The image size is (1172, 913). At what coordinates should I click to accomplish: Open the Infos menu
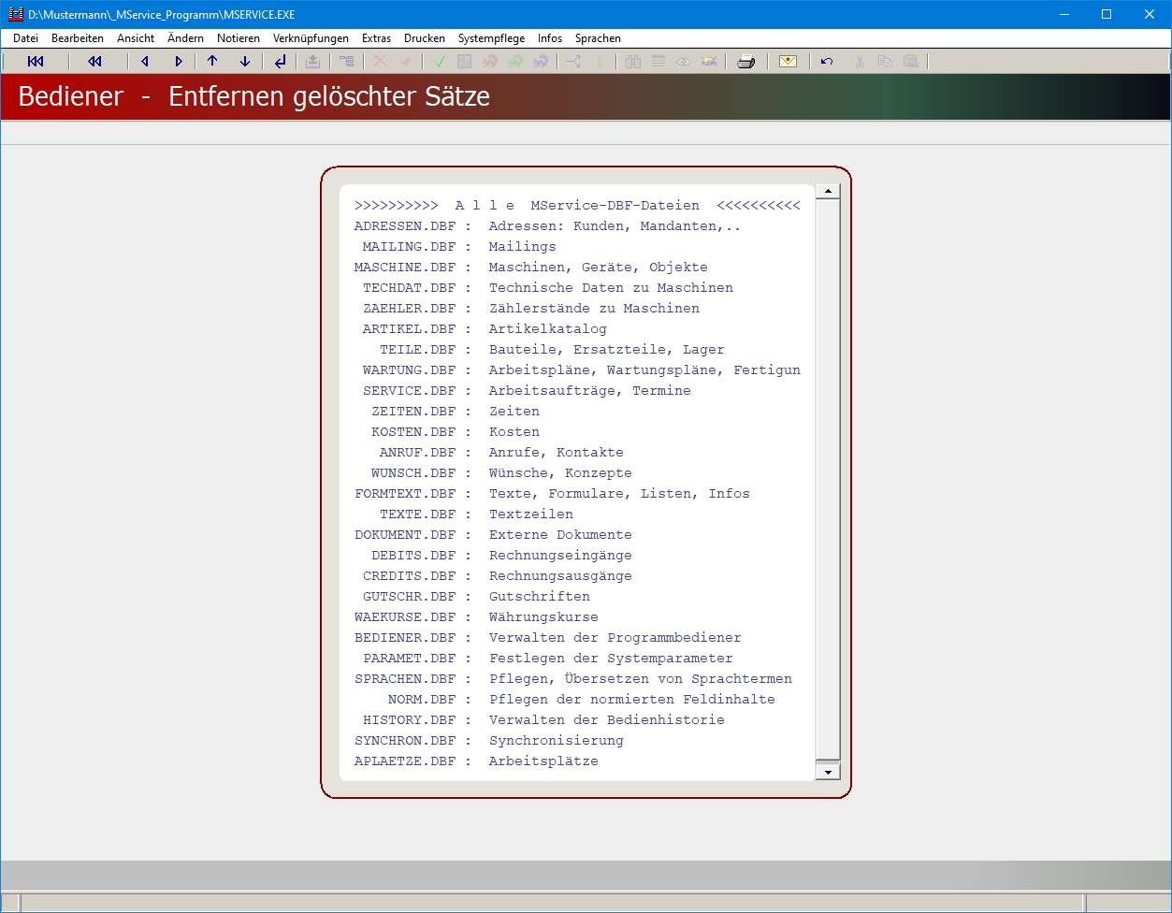(x=550, y=38)
